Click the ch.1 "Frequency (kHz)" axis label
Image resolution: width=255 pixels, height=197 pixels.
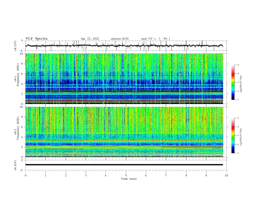coord(18,75)
